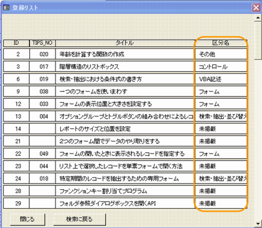
Task: Click the VBA記述 category field
Action: click(x=221, y=79)
